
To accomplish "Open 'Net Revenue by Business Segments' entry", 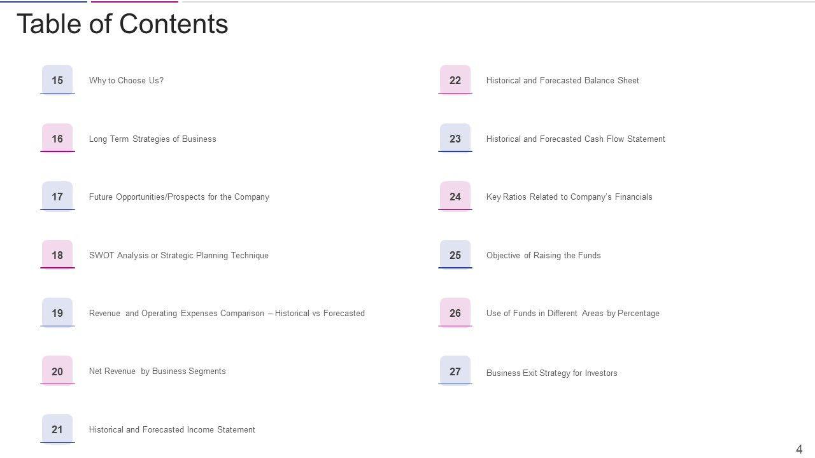I will click(157, 371).
